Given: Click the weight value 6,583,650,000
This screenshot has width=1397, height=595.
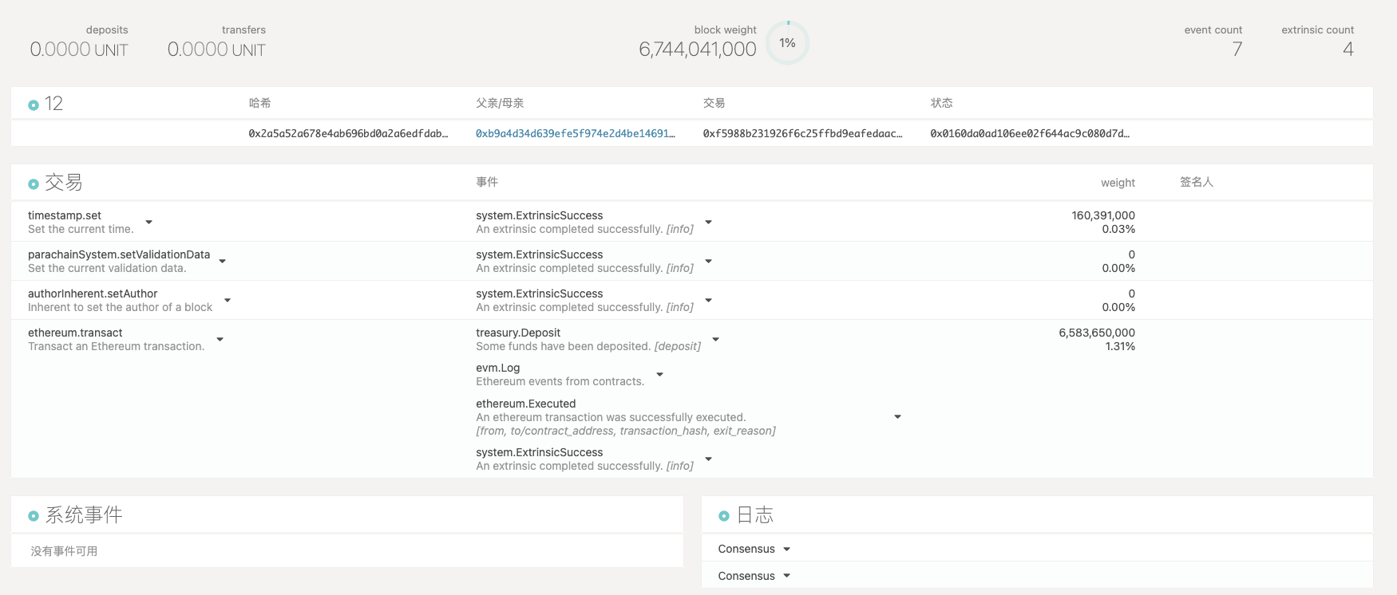Looking at the screenshot, I should coord(1097,333).
